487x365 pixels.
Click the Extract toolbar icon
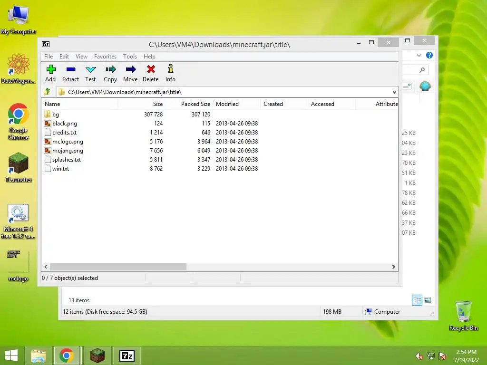pos(70,73)
